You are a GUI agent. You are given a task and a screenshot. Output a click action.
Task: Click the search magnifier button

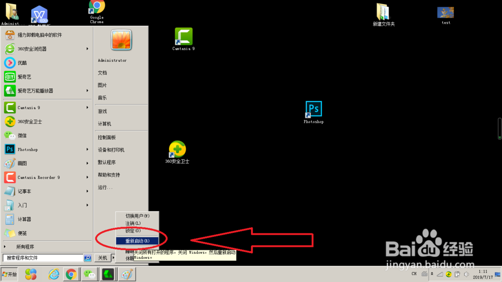87,258
